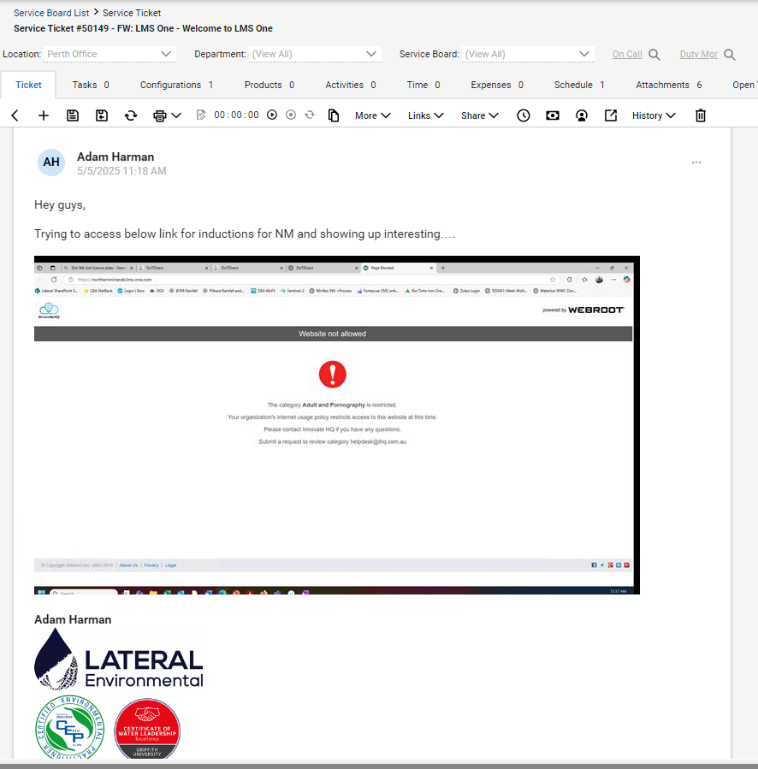
Task: Switch to the Activities tab
Action: pos(350,85)
